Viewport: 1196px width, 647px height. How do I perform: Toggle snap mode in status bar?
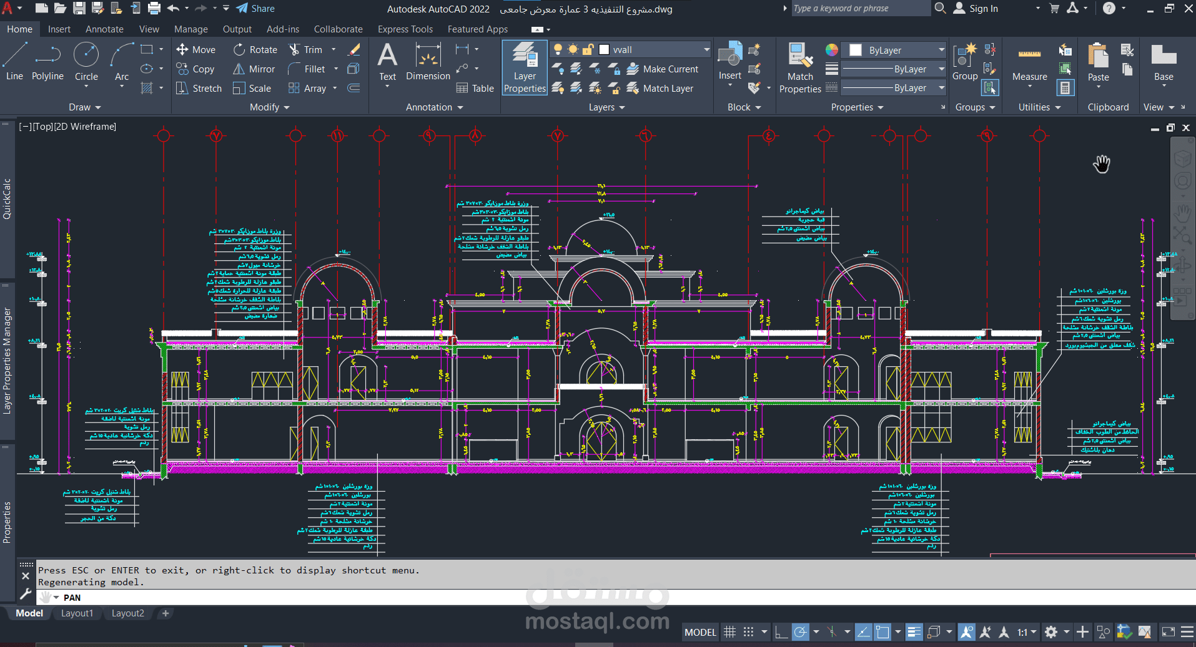[x=748, y=632]
